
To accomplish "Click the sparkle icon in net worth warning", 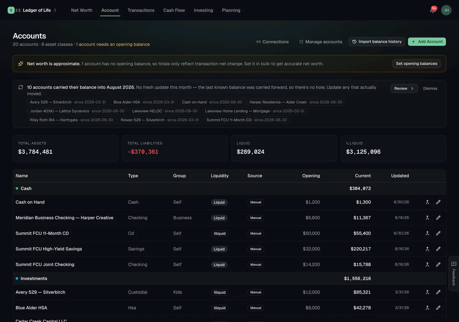I will pos(21,64).
